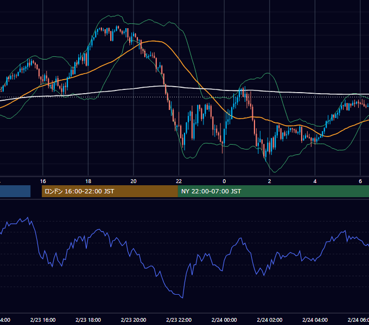This screenshot has width=369, height=325.
Task: Click the 18 hour label on price chart axis
Action: click(x=88, y=181)
